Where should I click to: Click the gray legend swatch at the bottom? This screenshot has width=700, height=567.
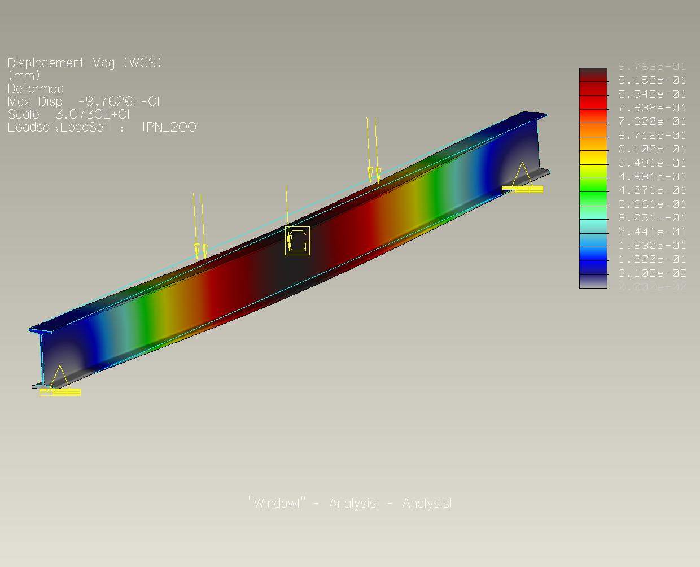point(593,281)
